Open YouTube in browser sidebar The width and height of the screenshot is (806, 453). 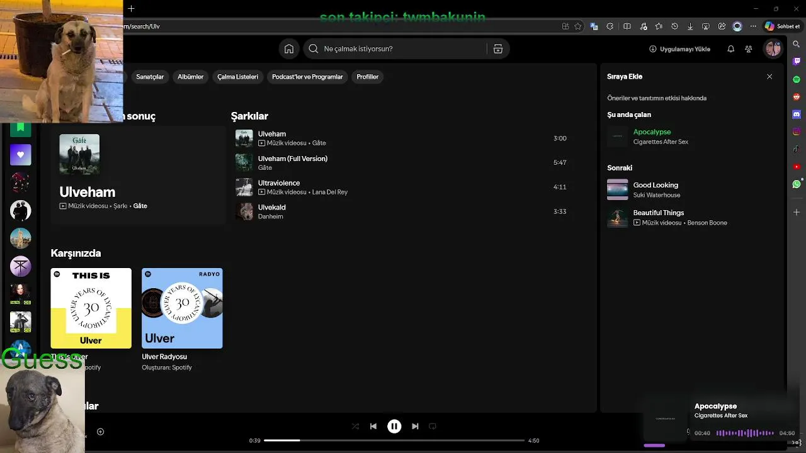797,167
